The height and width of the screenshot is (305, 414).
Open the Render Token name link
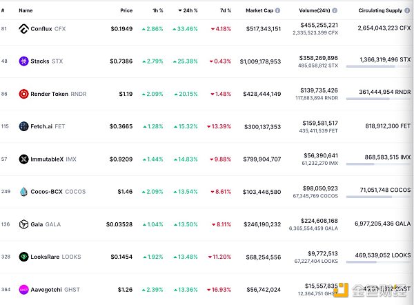[49, 94]
